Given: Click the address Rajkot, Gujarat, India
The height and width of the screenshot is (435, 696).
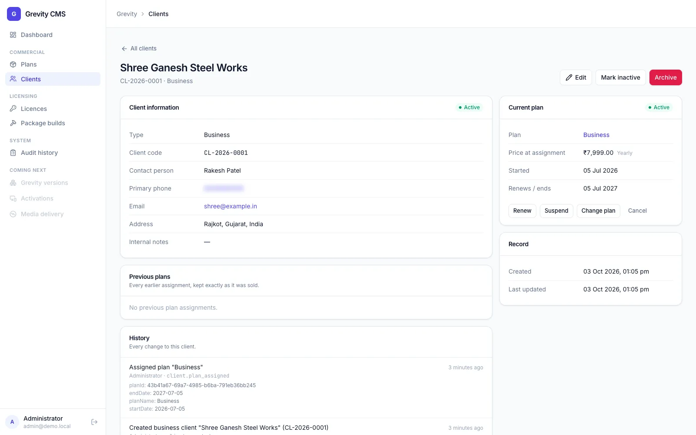Looking at the screenshot, I should click(234, 224).
